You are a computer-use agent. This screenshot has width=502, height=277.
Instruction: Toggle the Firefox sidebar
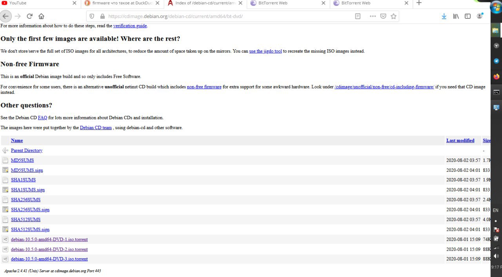pyautogui.click(x=467, y=16)
